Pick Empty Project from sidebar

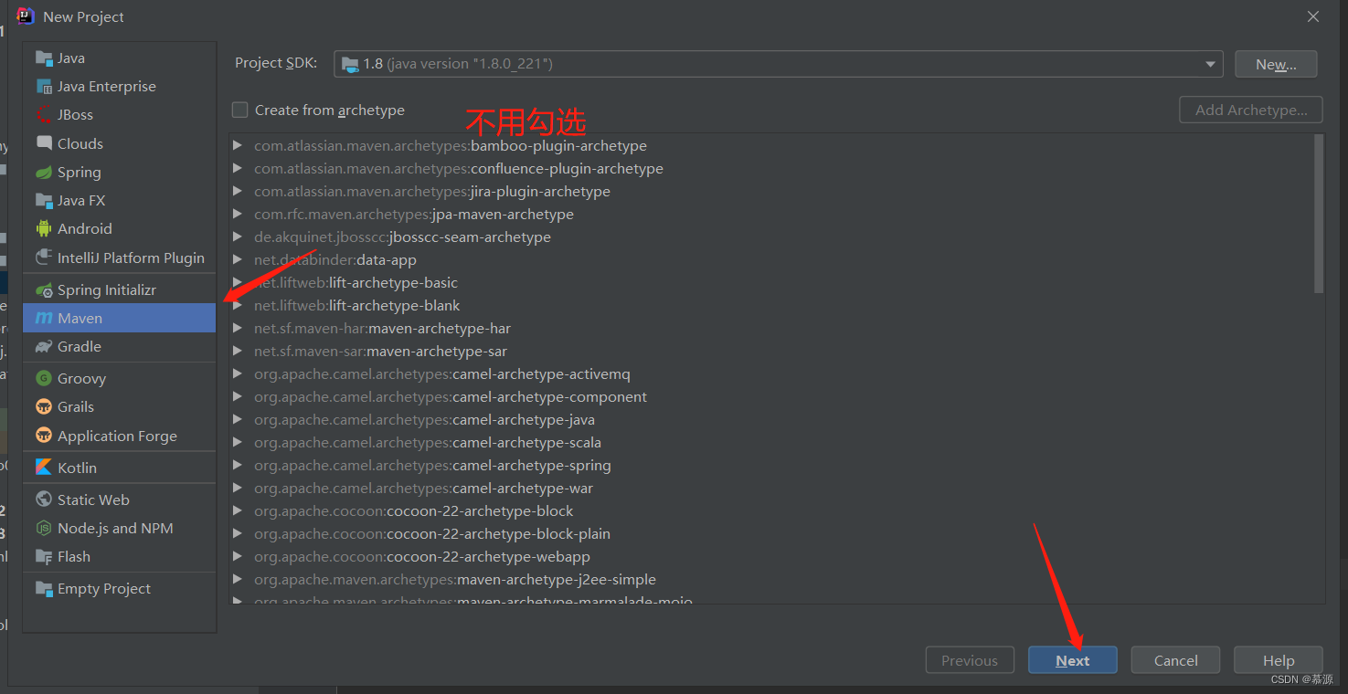point(120,589)
